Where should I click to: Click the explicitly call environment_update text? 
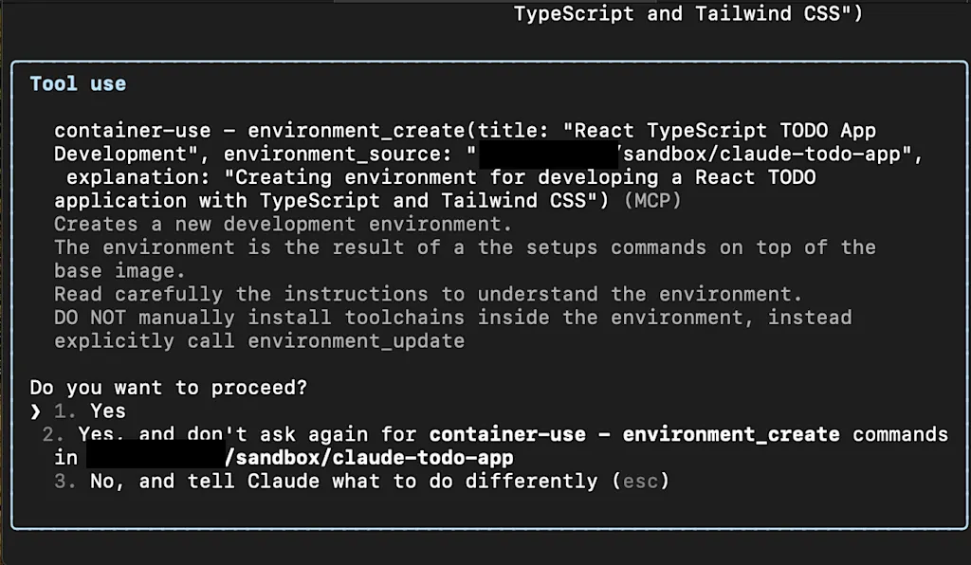click(x=260, y=341)
